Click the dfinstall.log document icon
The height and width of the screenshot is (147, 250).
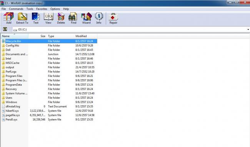(3, 106)
